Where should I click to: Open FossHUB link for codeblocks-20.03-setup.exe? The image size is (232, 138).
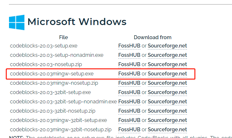[x=129, y=46]
